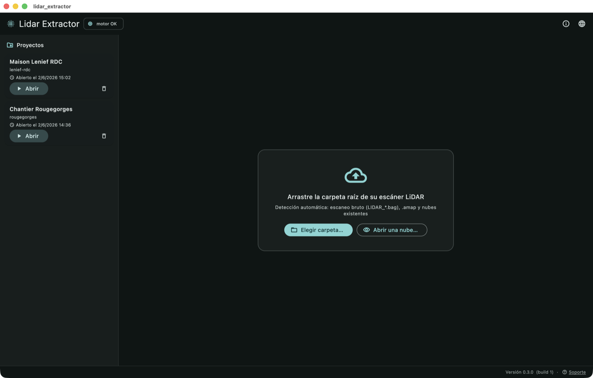Open the Maison Lenief RDC project
This screenshot has width=593, height=378.
point(29,89)
